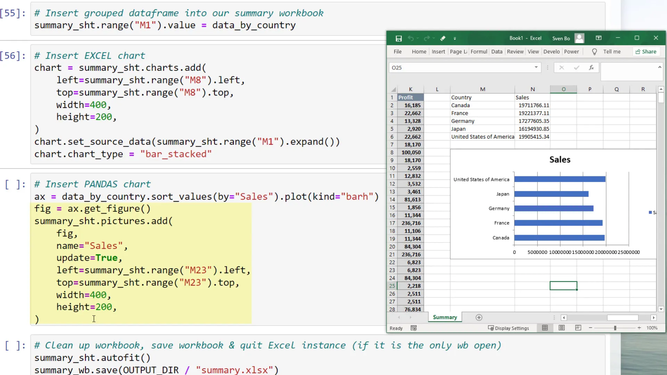Open the Name Box dropdown
Screen dimensions: 667x375
tap(536, 67)
